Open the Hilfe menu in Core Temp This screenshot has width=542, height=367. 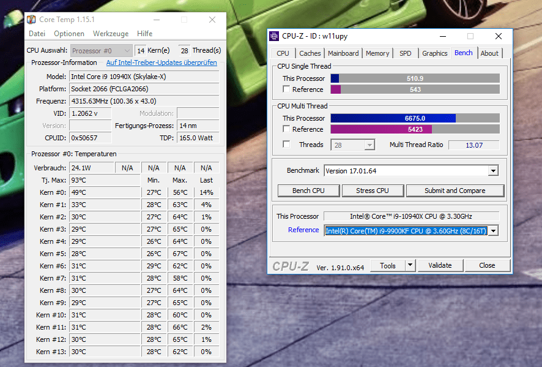coord(145,34)
